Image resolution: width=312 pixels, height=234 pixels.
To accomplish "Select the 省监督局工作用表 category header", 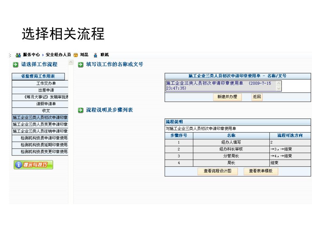I will coord(38,76).
